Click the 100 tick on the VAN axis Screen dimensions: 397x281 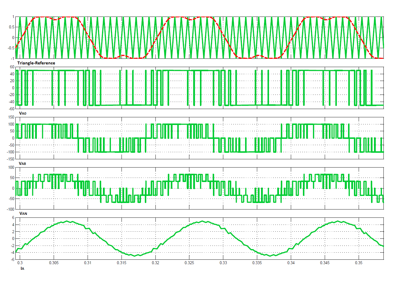tap(11, 167)
